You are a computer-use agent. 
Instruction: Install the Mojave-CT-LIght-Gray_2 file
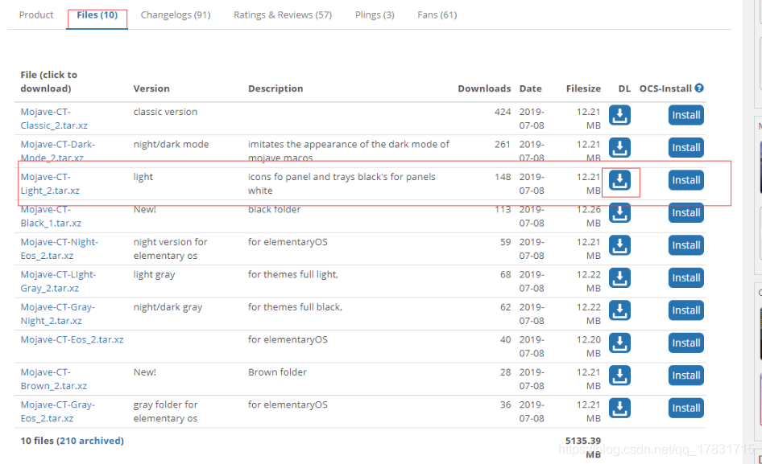click(x=685, y=277)
